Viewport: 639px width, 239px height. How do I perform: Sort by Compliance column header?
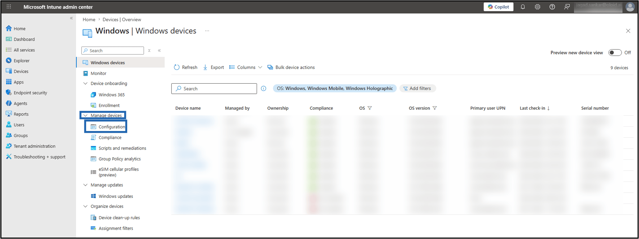coord(321,108)
